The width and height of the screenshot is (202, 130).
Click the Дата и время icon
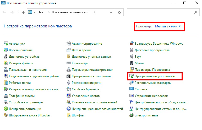click(x=69, y=50)
